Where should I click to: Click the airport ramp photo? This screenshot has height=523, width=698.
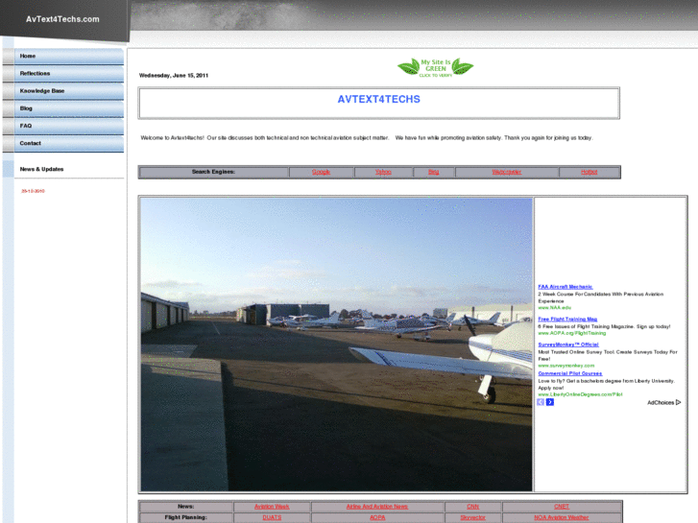click(x=336, y=345)
